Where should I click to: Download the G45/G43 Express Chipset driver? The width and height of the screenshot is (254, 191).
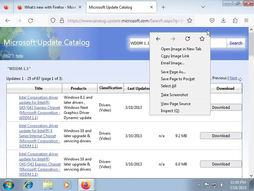coord(226,108)
